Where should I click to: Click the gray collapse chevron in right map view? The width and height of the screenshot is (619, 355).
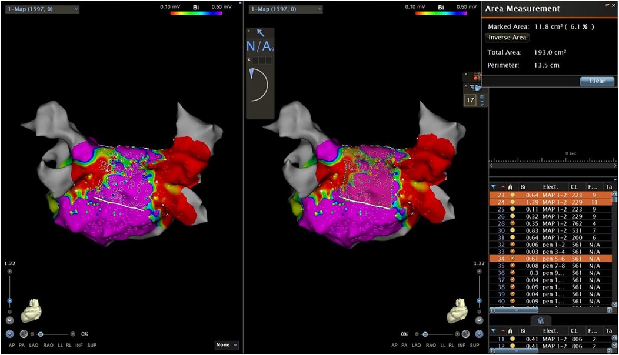479,321
